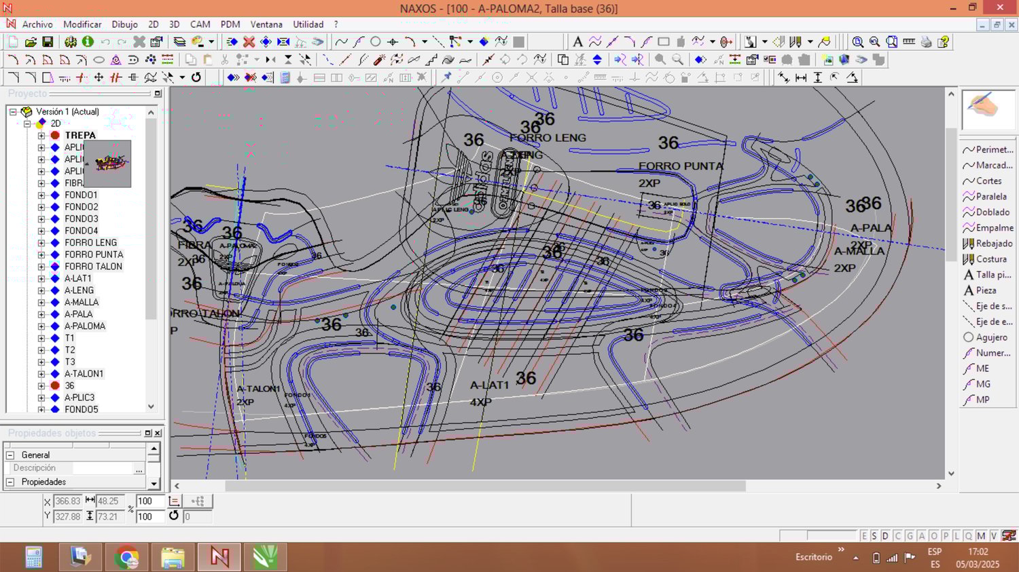
Task: Click the horizontal scale percentage field
Action: pyautogui.click(x=149, y=501)
